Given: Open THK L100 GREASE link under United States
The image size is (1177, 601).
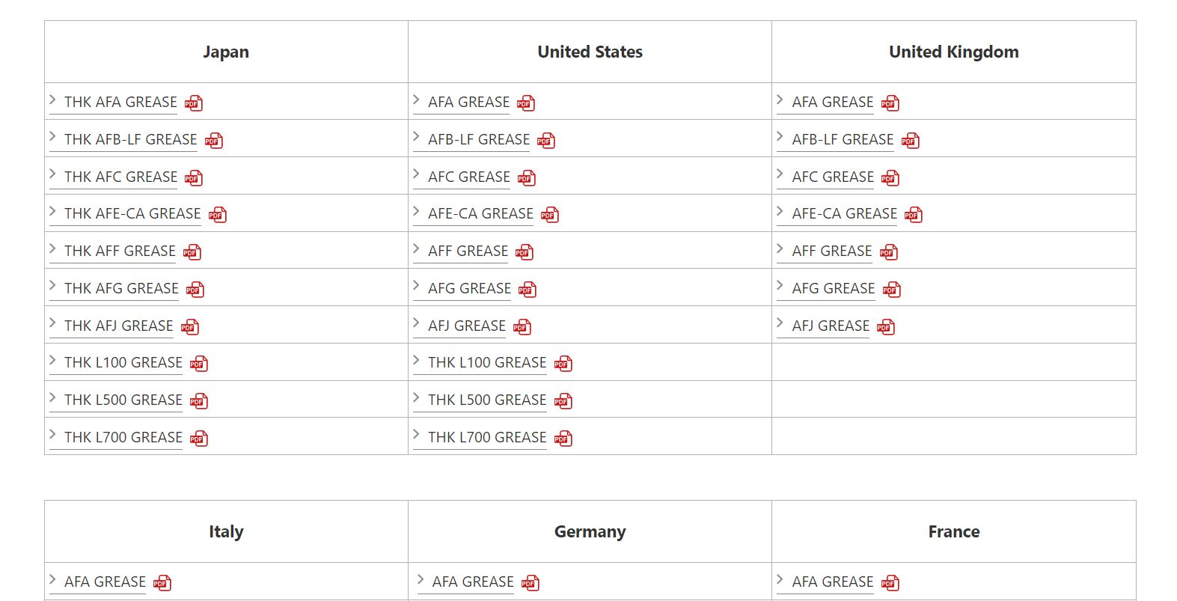Looking at the screenshot, I should (x=487, y=363).
